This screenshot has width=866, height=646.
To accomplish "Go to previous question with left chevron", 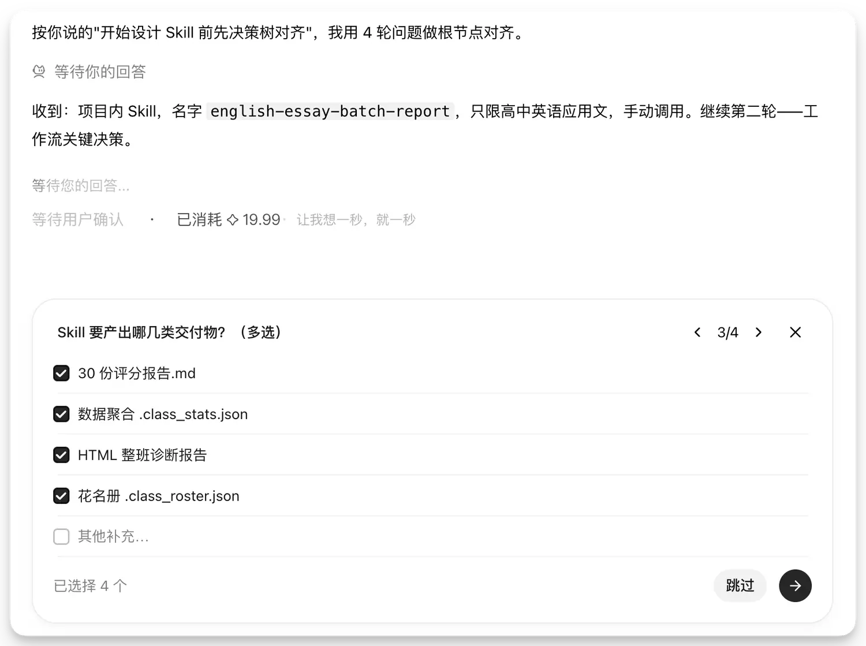I will coord(697,333).
